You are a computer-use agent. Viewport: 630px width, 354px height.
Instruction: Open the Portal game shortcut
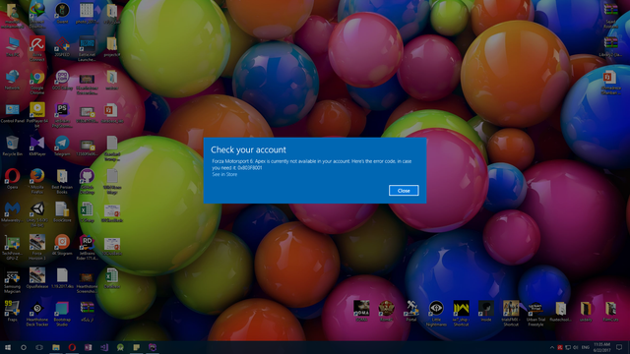(x=411, y=311)
